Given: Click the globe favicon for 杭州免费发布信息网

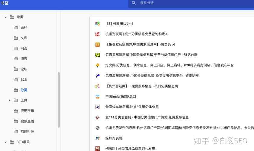Looking at the screenshot, I should 97,128.
